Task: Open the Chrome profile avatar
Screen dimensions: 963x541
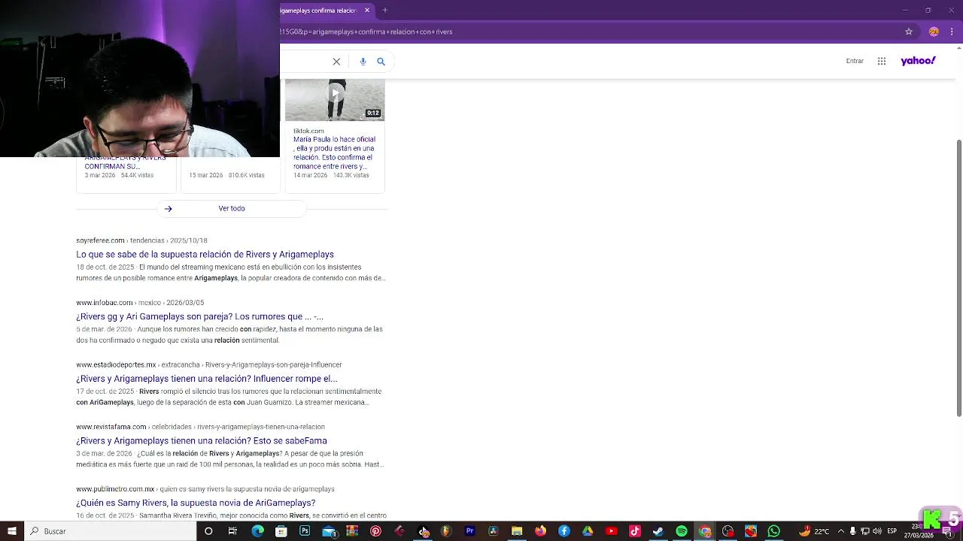Action: (x=934, y=32)
